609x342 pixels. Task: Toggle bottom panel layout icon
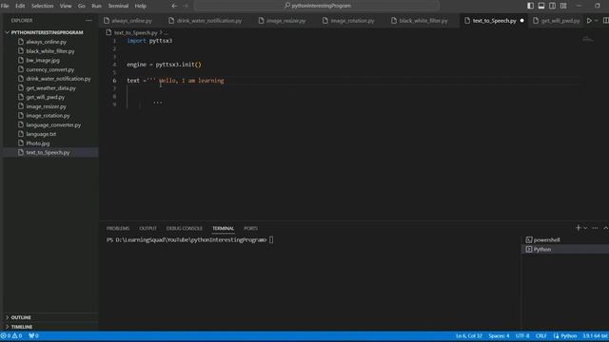(541, 6)
